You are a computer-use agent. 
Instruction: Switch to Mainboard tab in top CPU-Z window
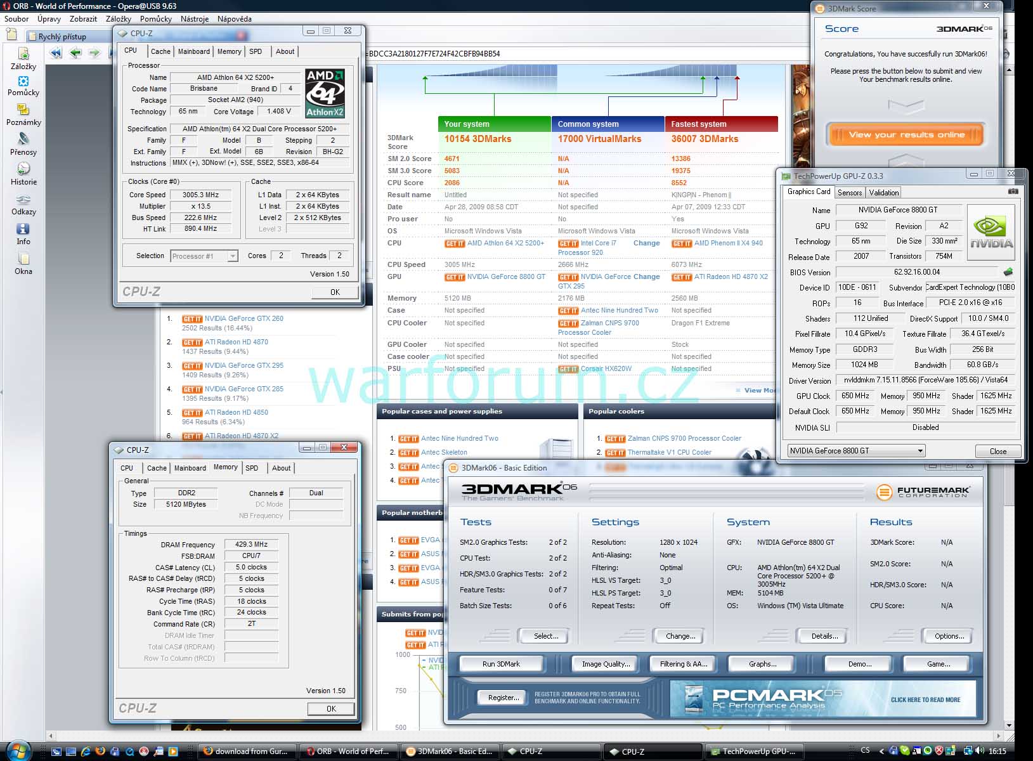(194, 51)
